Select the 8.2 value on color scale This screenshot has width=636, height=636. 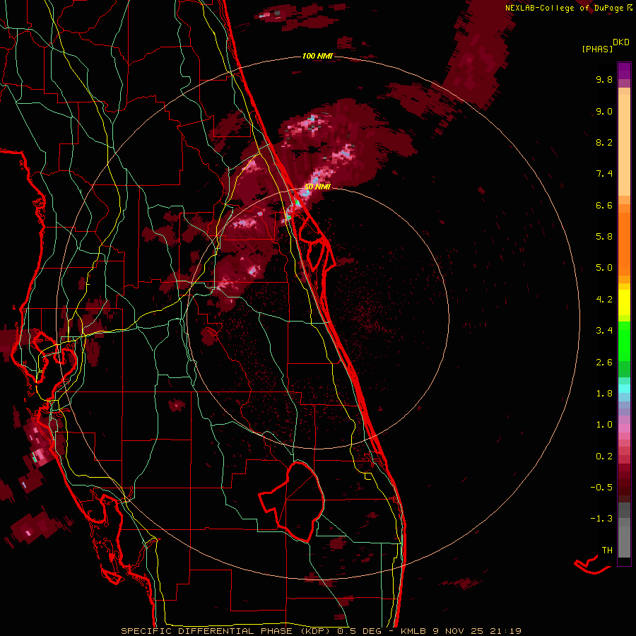pyautogui.click(x=604, y=142)
